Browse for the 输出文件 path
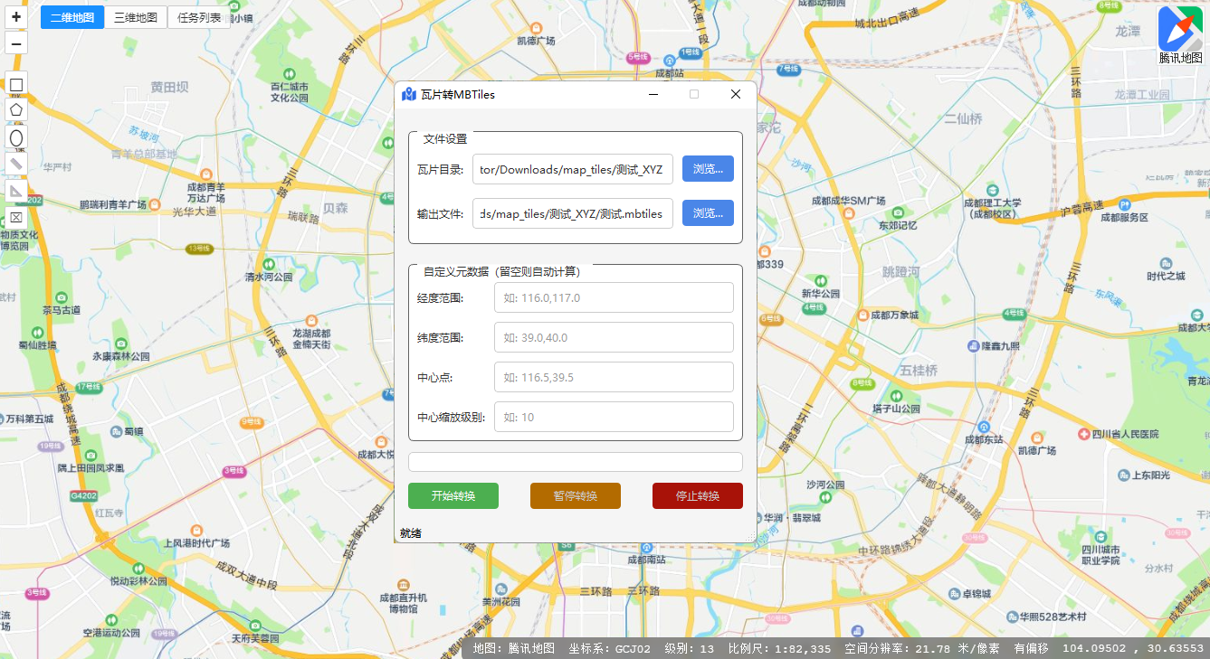The height and width of the screenshot is (659, 1210). 708,213
